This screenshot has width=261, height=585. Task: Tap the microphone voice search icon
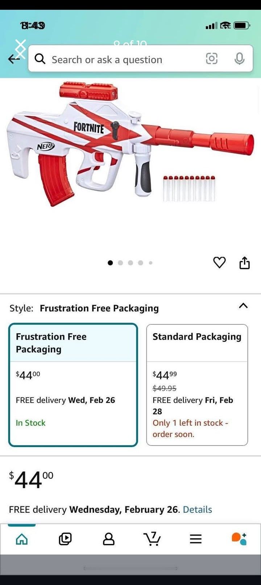(x=239, y=58)
